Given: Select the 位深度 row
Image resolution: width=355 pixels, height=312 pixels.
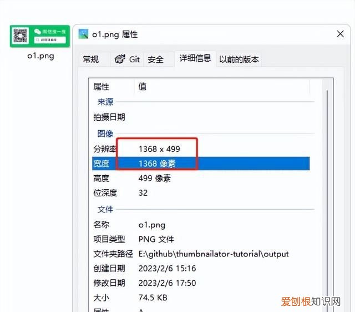Looking at the screenshot, I should (x=201, y=193).
